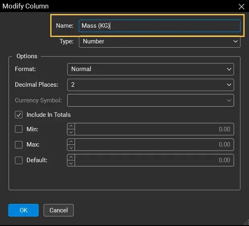Image resolution: width=249 pixels, height=226 pixels.
Task: Click the Default value field showing 0.00
Action: click(x=154, y=160)
